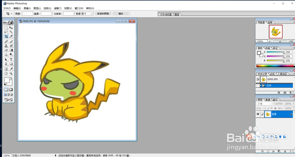The width and height of the screenshot is (295, 157).
Task: Select the Notes tool
Action: (6, 69)
